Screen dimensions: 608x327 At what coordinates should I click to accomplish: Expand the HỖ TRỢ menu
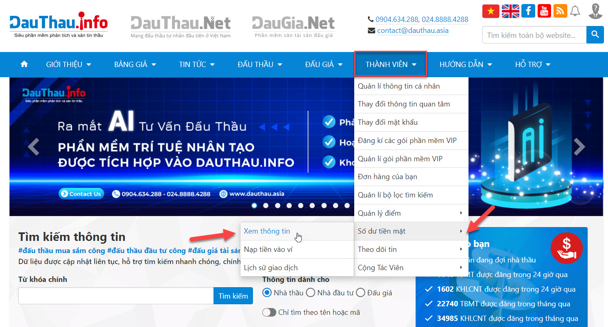(532, 64)
